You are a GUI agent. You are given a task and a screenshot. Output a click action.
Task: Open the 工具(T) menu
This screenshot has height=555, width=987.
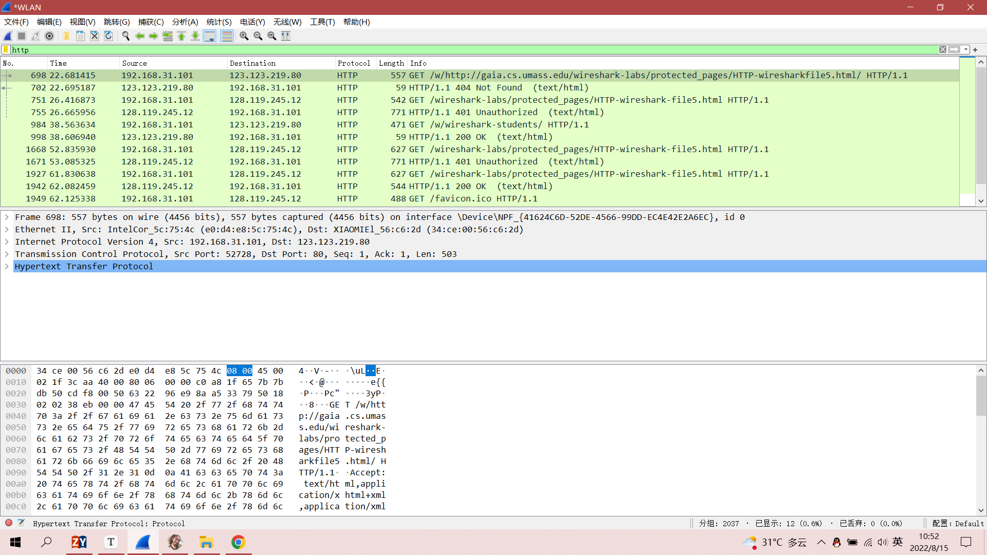(x=322, y=22)
